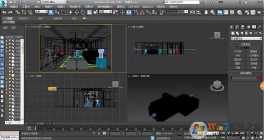Open the 修改器(M) menu

pyautogui.click(x=75, y=7)
